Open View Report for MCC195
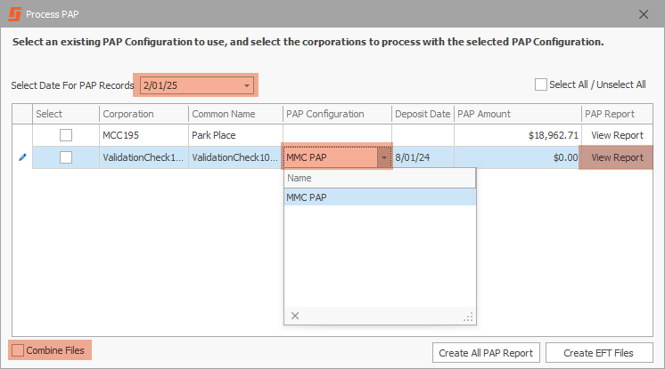 click(617, 135)
